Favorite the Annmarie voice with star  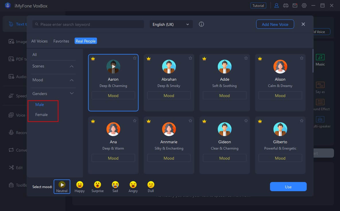click(x=190, y=121)
